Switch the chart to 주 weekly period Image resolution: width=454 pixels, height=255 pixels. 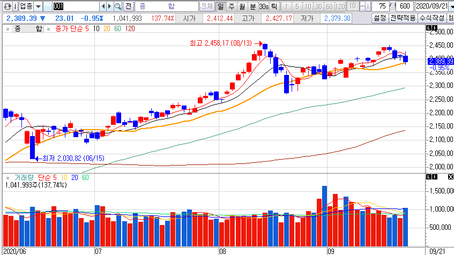[232, 6]
